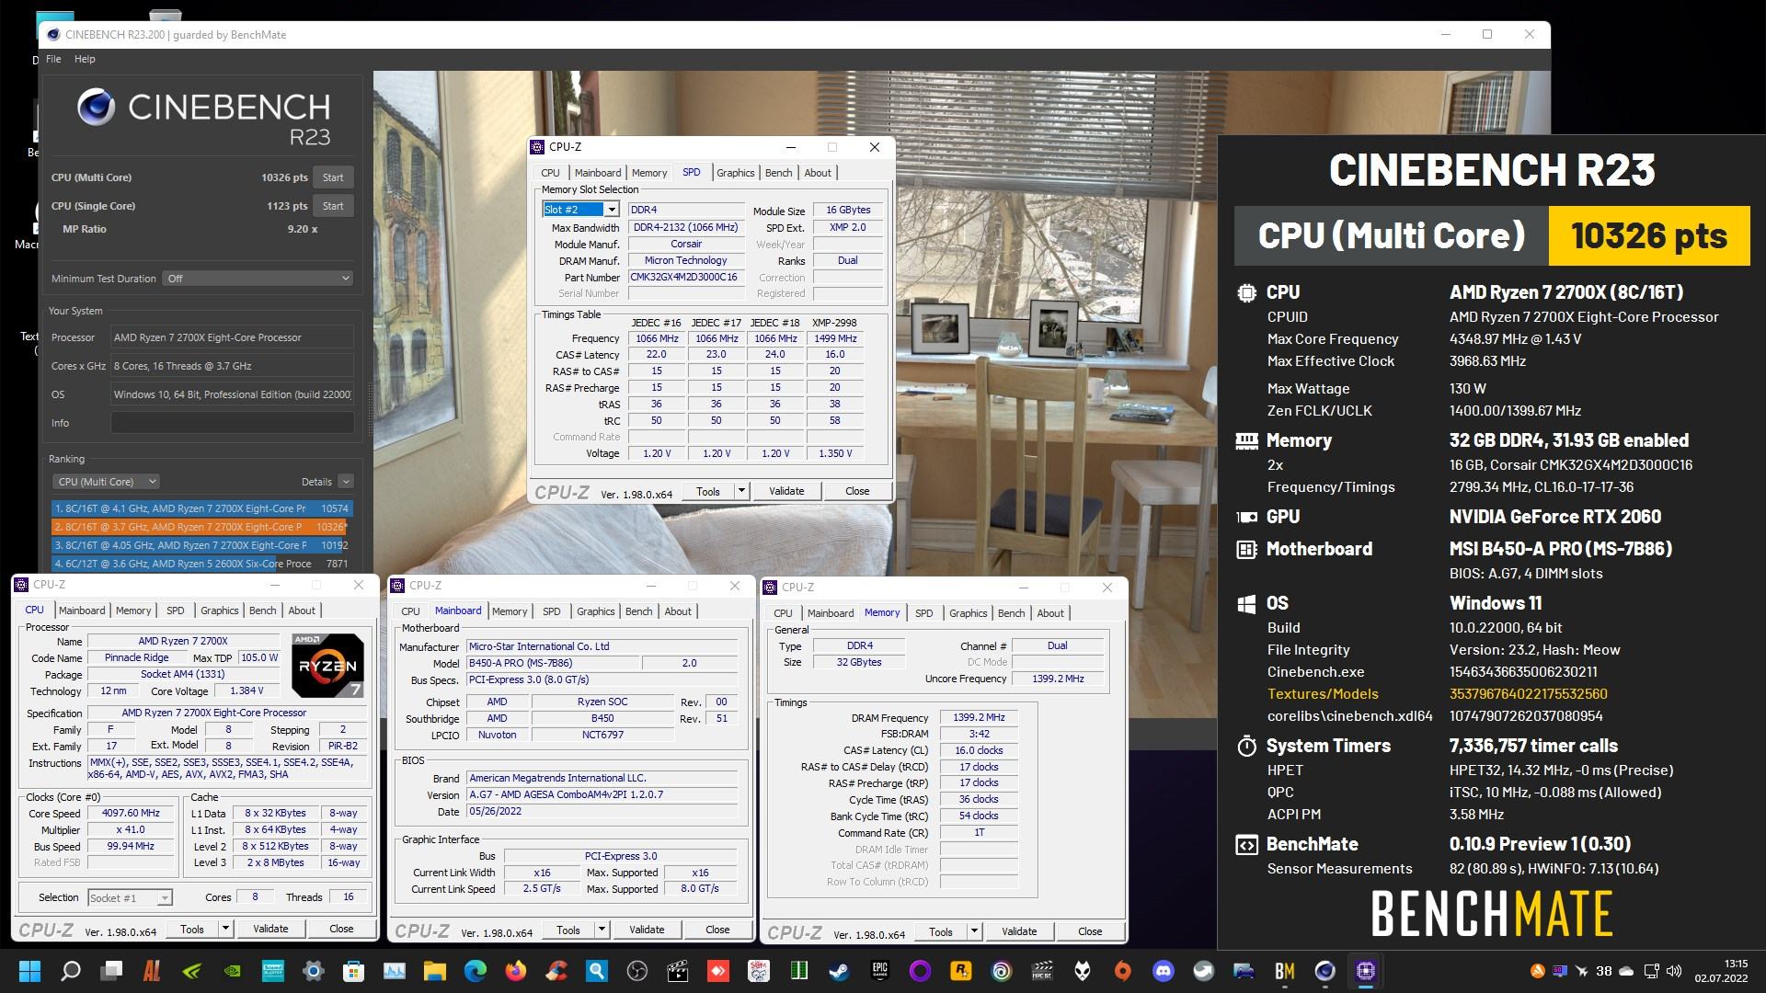Open Windows Start menu

click(x=29, y=971)
